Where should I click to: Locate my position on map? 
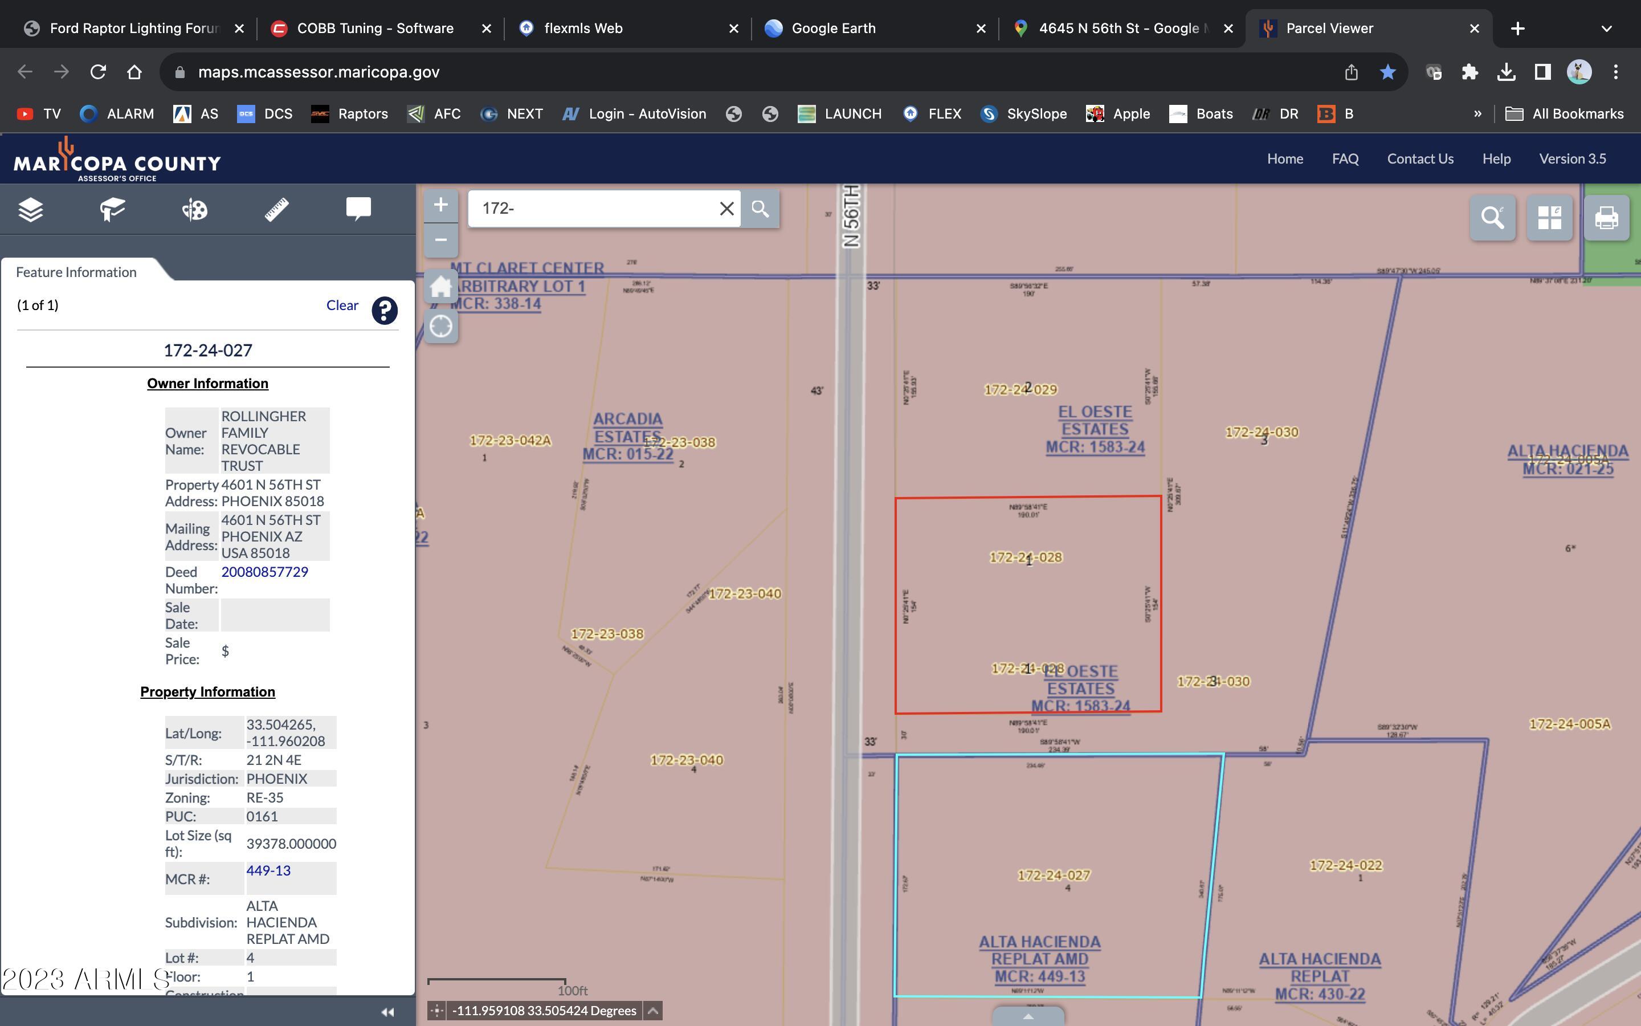point(441,327)
